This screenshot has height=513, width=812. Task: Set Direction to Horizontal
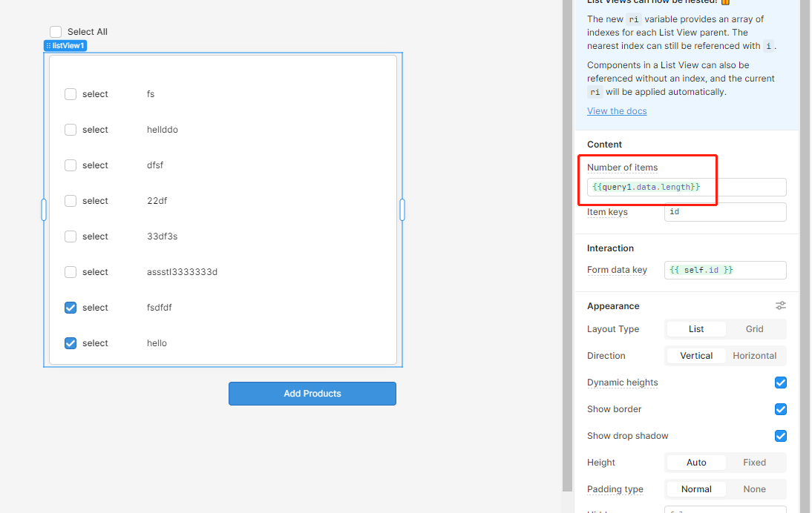pos(754,356)
